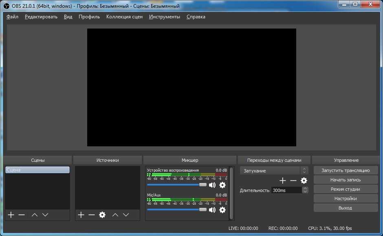
Task: Click Переходы между сценами header
Action: point(274,160)
